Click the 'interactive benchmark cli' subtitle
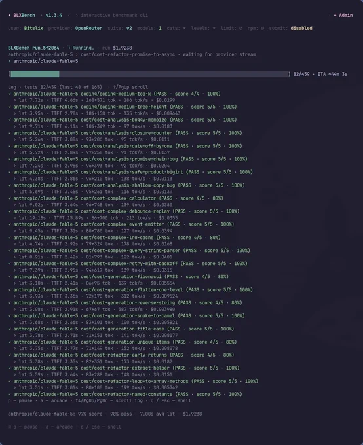The width and height of the screenshot is (363, 445). pyautogui.click(x=114, y=15)
